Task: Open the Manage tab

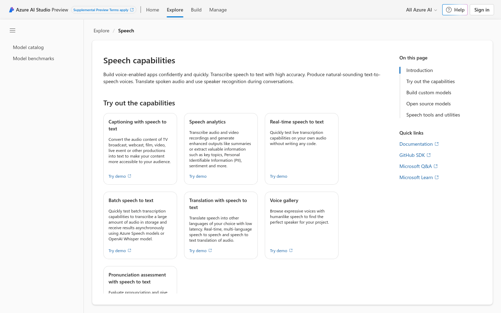Action: point(218,10)
